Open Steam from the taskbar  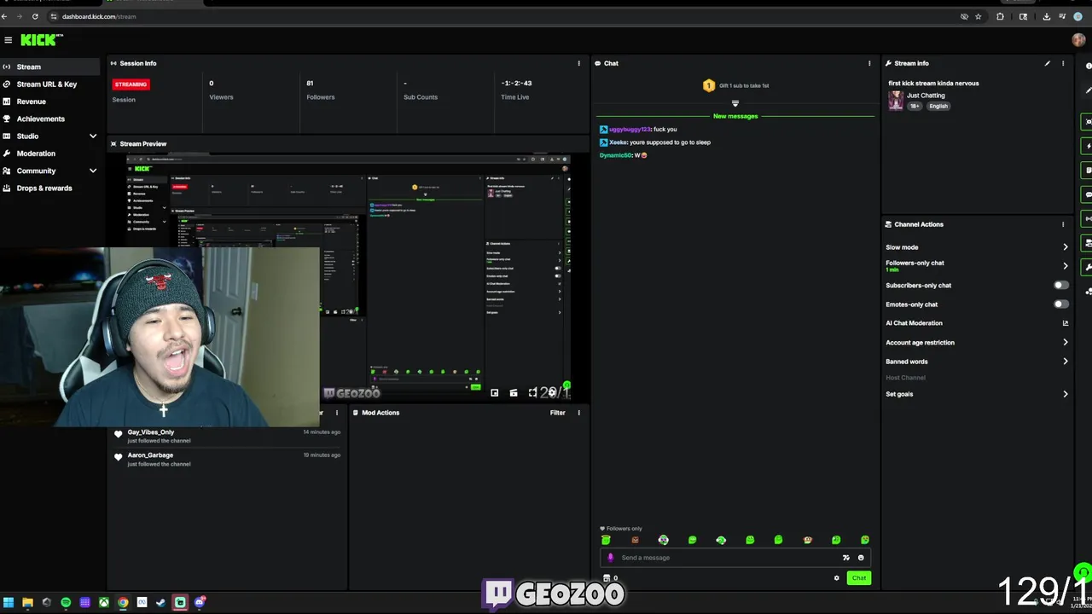(x=160, y=602)
